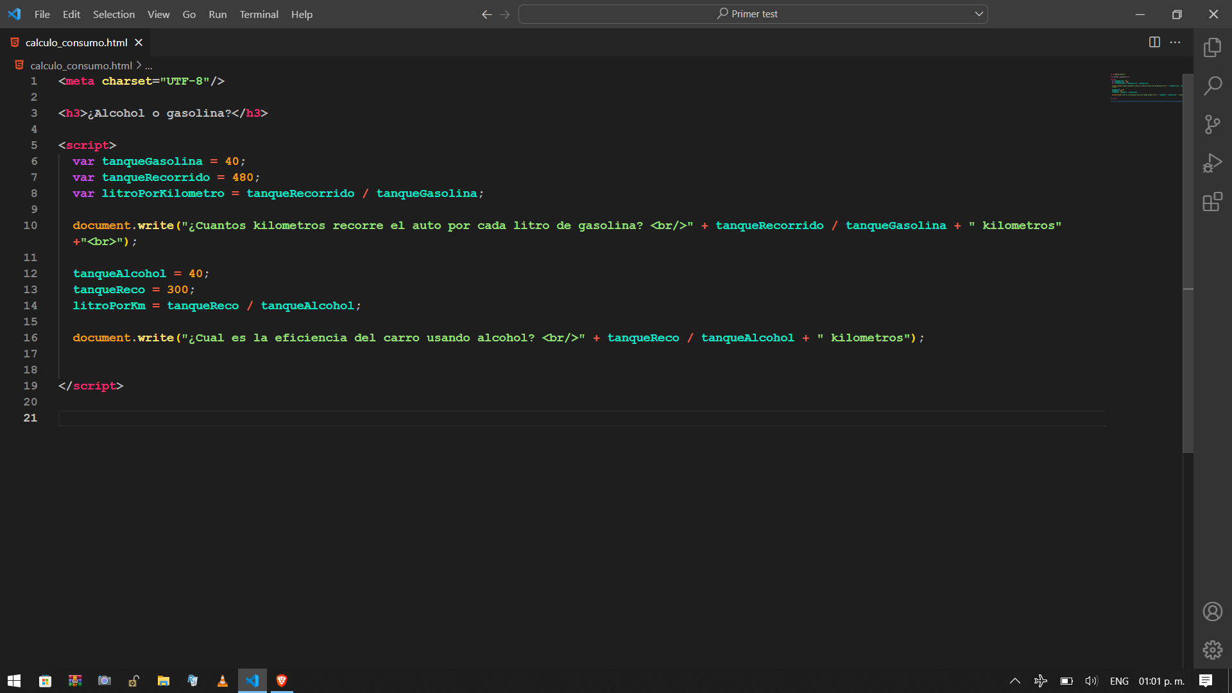Click the tanqueAlcohol = 40 assignment

pos(141,273)
